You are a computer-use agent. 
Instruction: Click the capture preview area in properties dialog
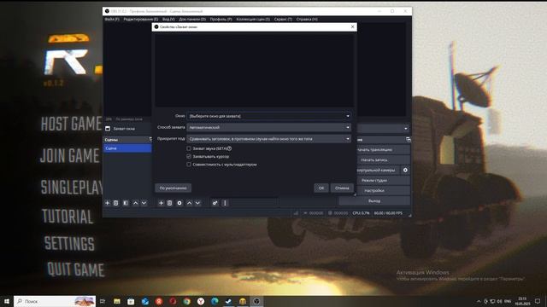pyautogui.click(x=255, y=70)
